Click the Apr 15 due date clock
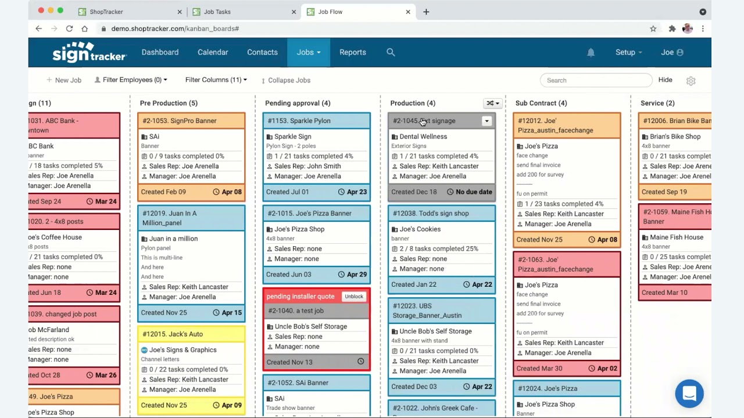744x418 pixels. coord(216,312)
